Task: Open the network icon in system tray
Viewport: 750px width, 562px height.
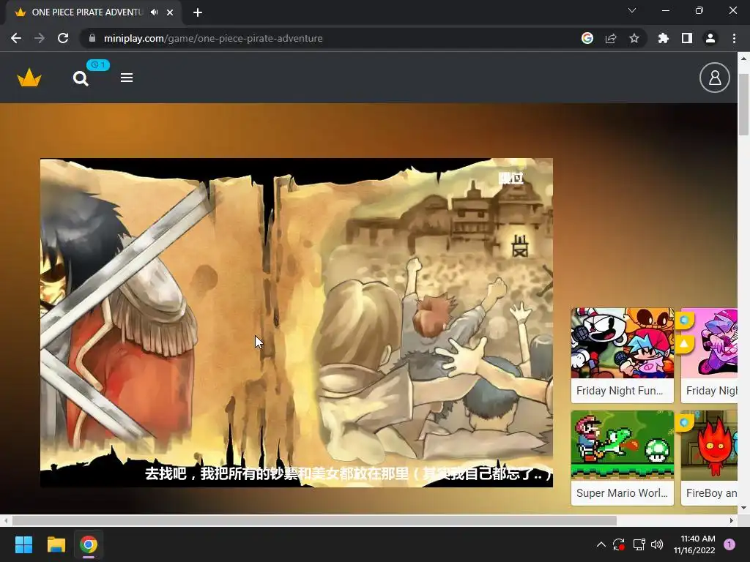Action: coord(639,544)
